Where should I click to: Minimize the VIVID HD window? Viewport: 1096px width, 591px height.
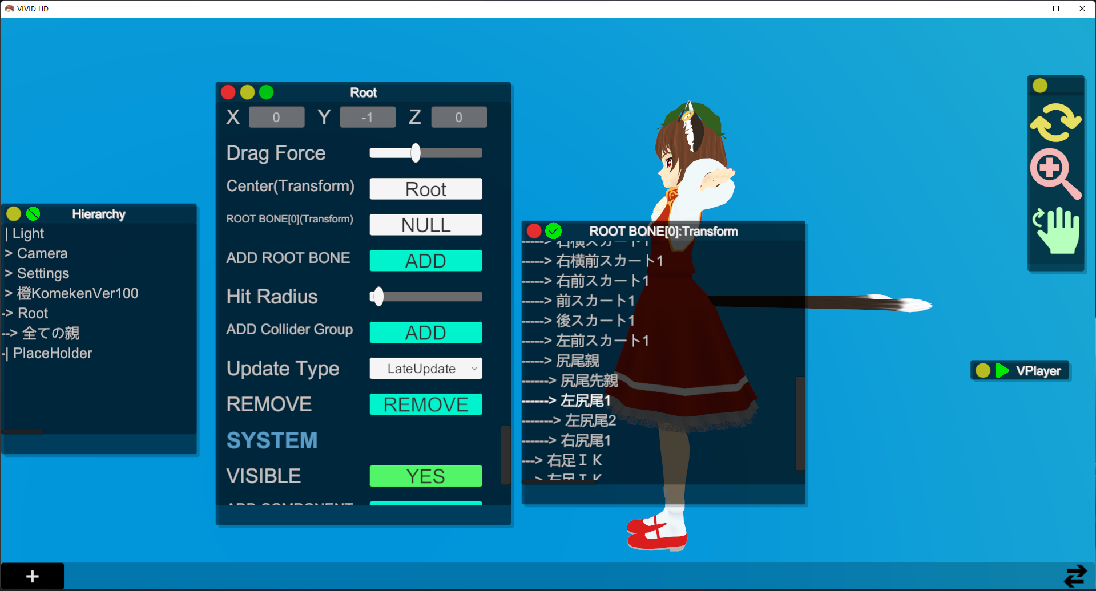pyautogui.click(x=1030, y=9)
